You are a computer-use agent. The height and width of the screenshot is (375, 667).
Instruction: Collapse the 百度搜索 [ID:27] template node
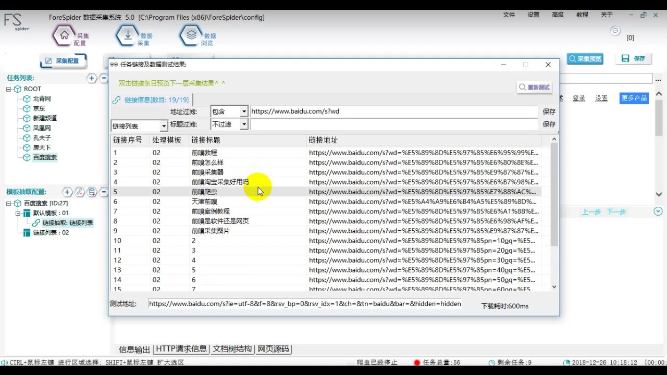9,203
